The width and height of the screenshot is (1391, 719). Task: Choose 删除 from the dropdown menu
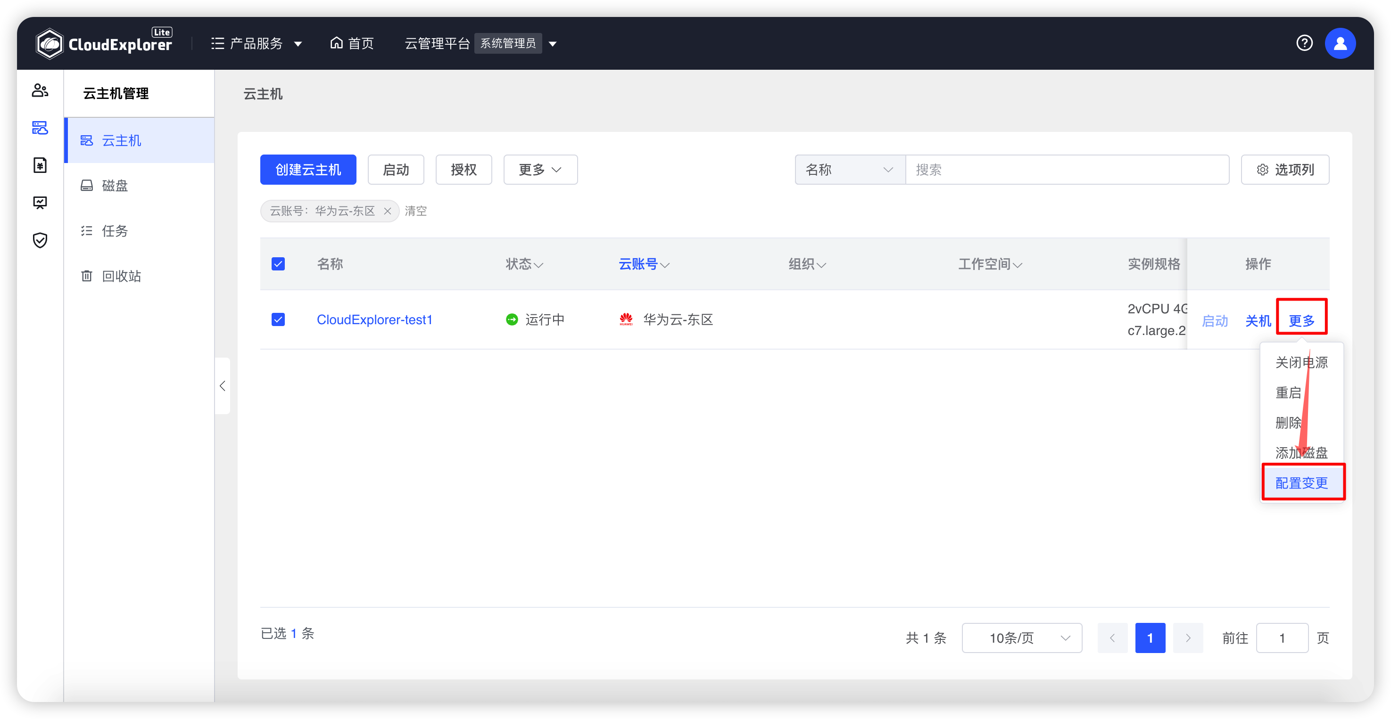click(x=1301, y=422)
